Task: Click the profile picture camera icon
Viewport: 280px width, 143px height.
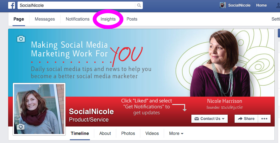Action: tap(20, 127)
